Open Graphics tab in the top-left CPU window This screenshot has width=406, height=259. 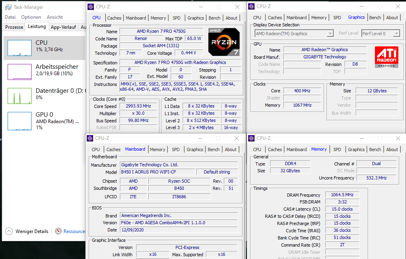click(x=196, y=18)
